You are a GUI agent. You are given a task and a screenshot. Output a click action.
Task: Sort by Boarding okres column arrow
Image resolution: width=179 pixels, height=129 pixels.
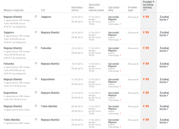(x=84, y=8)
